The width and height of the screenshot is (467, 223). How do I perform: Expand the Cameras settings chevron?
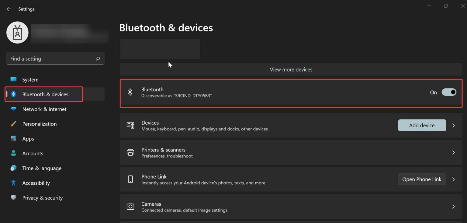tap(453, 207)
